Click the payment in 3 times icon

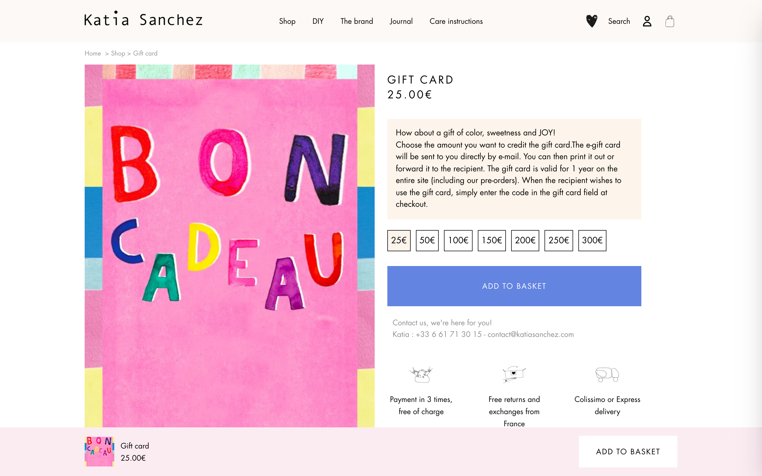(x=421, y=374)
